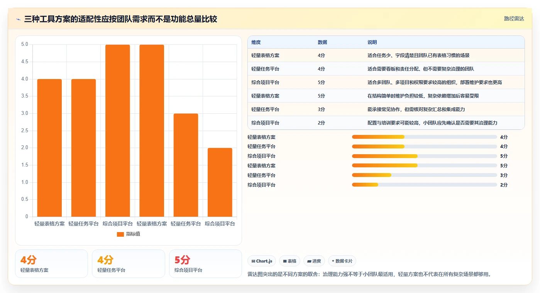Click the 综合项目平台 2分 progress bar

(424, 185)
